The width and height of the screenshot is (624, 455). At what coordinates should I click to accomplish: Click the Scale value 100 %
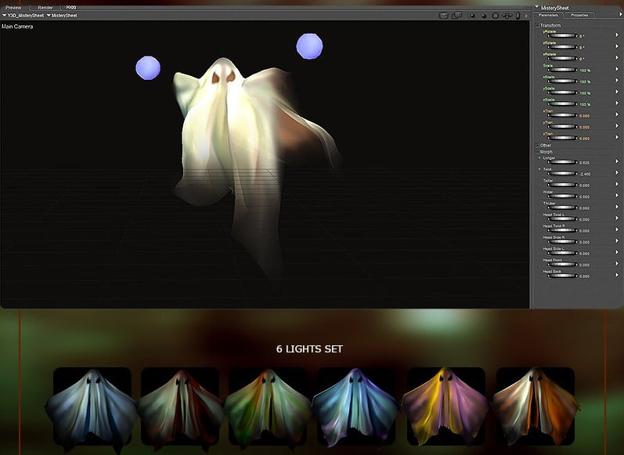tap(585, 70)
